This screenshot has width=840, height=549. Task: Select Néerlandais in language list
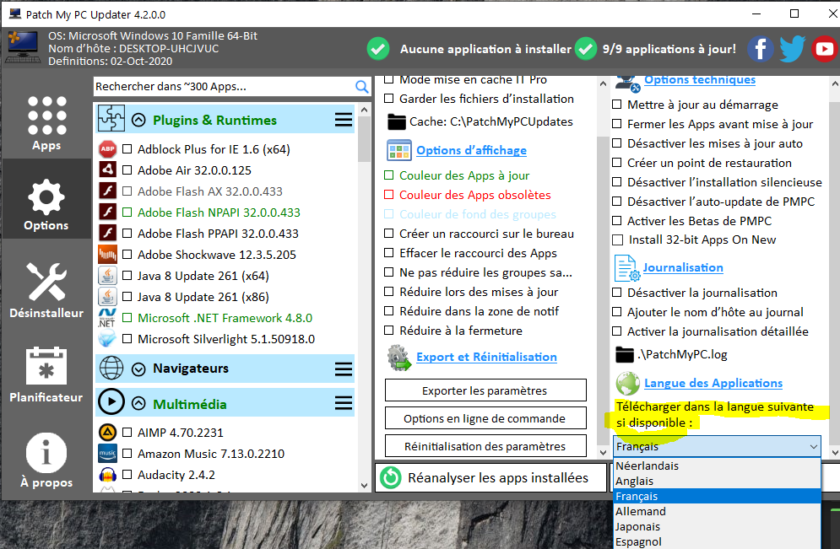717,466
